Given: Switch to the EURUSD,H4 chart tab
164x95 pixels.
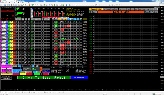Looking at the screenshot, I should 40,92.
